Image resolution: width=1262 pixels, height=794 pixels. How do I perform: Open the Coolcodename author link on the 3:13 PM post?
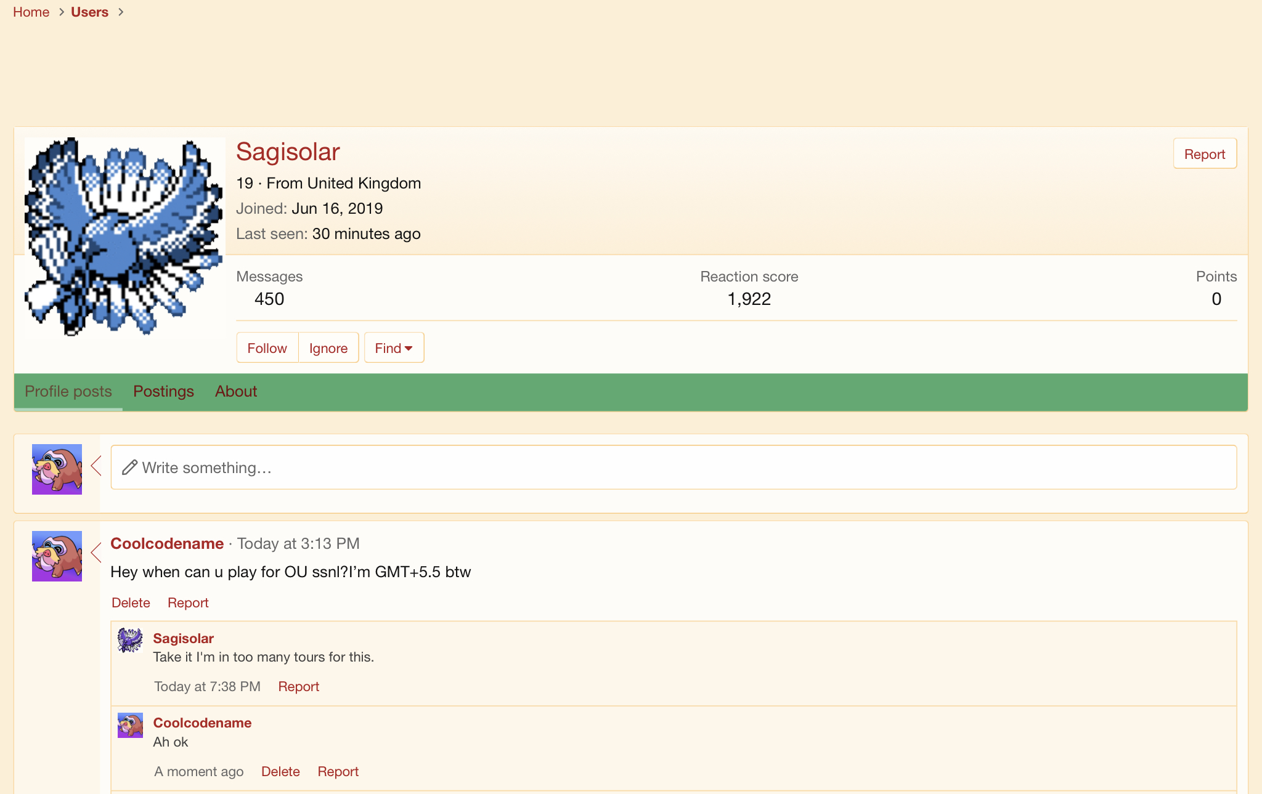coord(167,543)
